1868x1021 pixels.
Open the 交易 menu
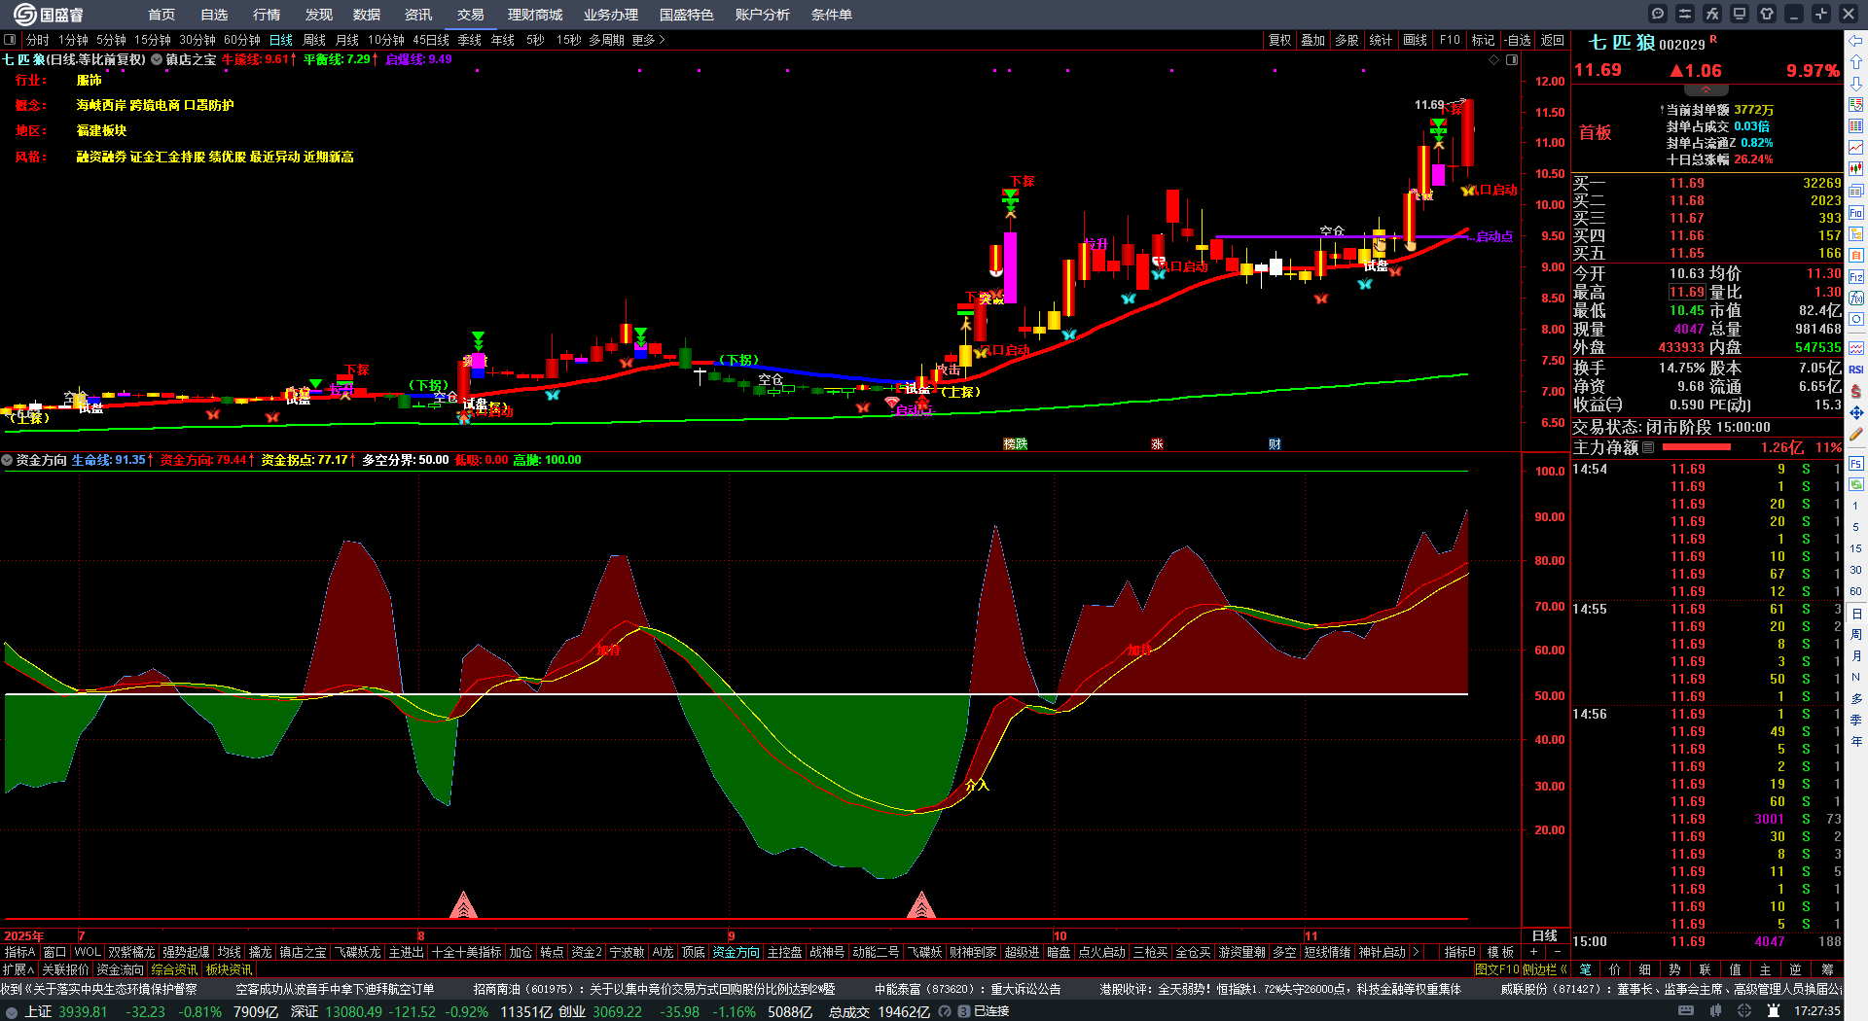(x=471, y=15)
